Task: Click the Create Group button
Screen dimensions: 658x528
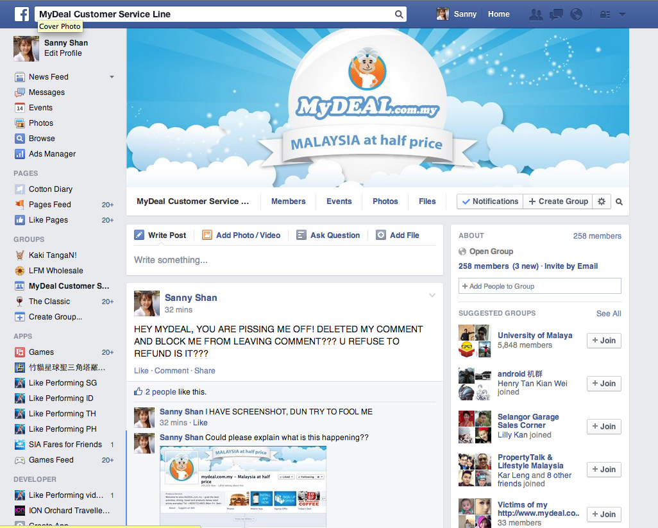Action: point(558,201)
